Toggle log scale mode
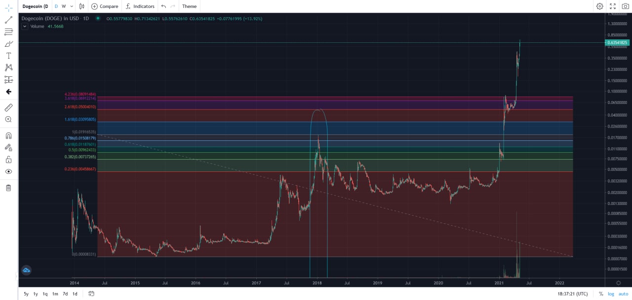The height and width of the screenshot is (300, 632). click(611, 294)
